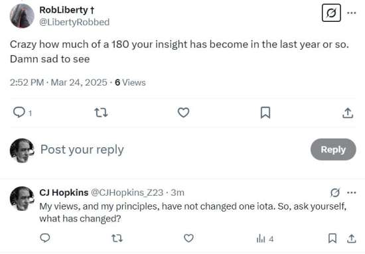Image resolution: width=365 pixels, height=254 pixels.
Task: Reply to CJ Hopkins' comment
Action: 45,238
